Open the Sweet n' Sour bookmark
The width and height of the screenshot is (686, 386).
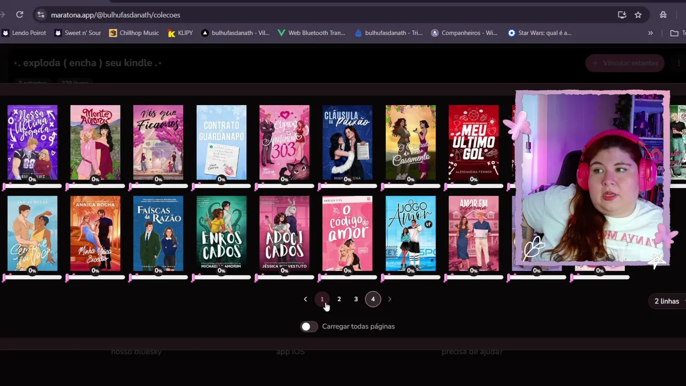click(78, 33)
